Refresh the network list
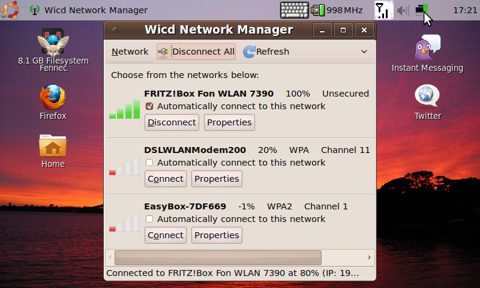The height and width of the screenshot is (288, 480). [x=266, y=52]
